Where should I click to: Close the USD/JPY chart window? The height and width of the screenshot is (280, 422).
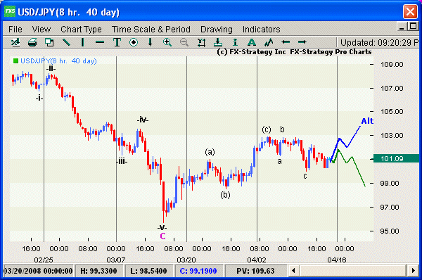point(411,12)
